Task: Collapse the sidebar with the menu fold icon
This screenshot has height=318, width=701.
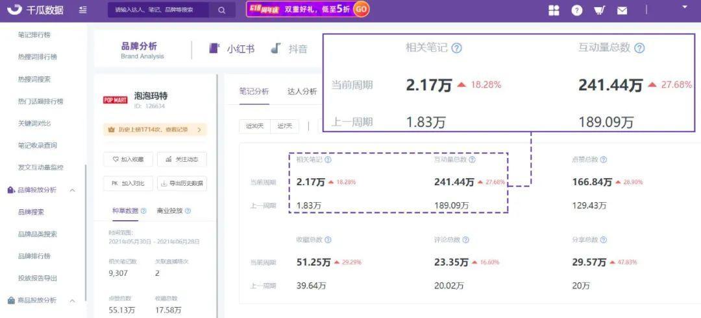Action: 82,10
